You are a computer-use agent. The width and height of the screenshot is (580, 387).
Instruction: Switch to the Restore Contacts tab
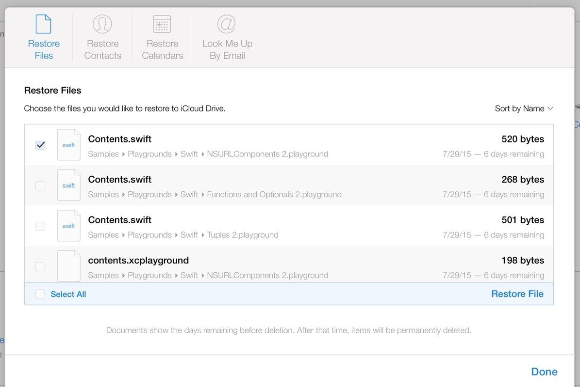[x=102, y=49]
